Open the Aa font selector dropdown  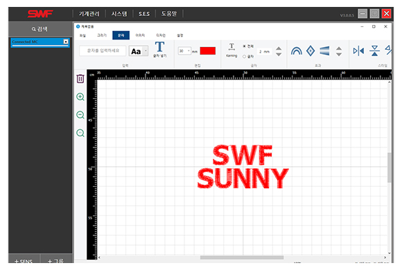point(139,51)
